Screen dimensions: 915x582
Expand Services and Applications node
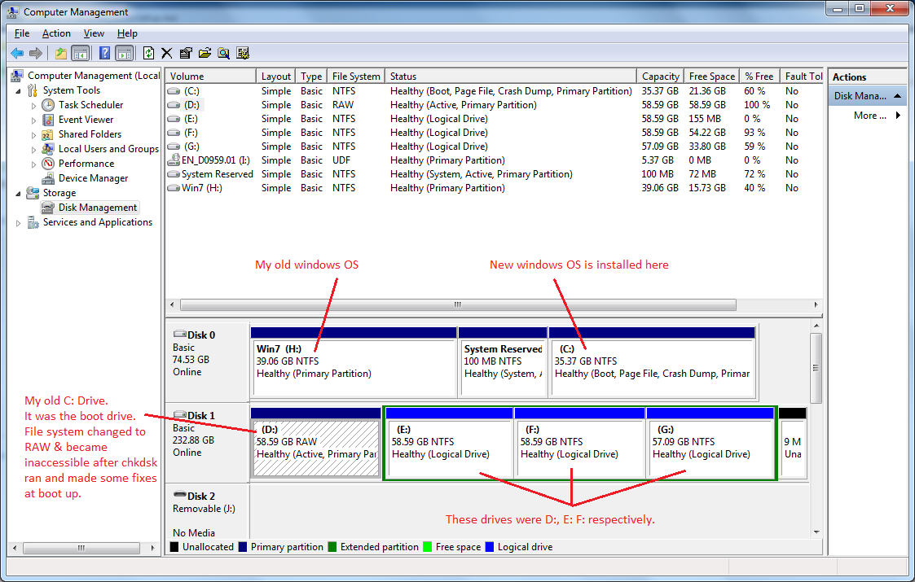pos(18,223)
